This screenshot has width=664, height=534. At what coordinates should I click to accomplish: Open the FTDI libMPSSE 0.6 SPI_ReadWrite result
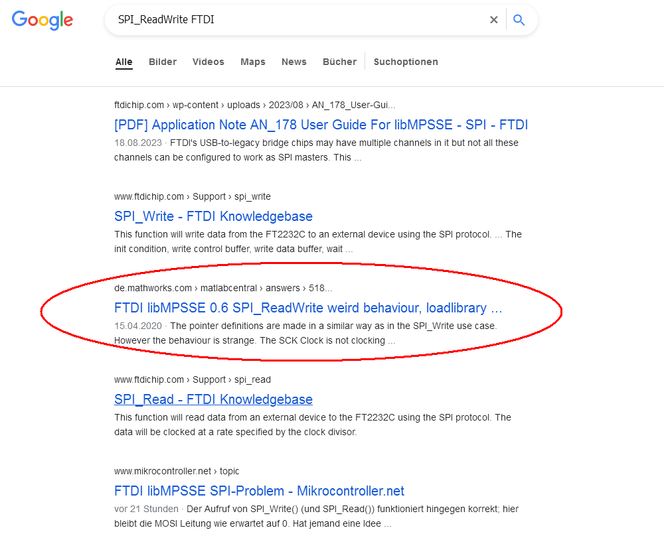[x=308, y=308]
